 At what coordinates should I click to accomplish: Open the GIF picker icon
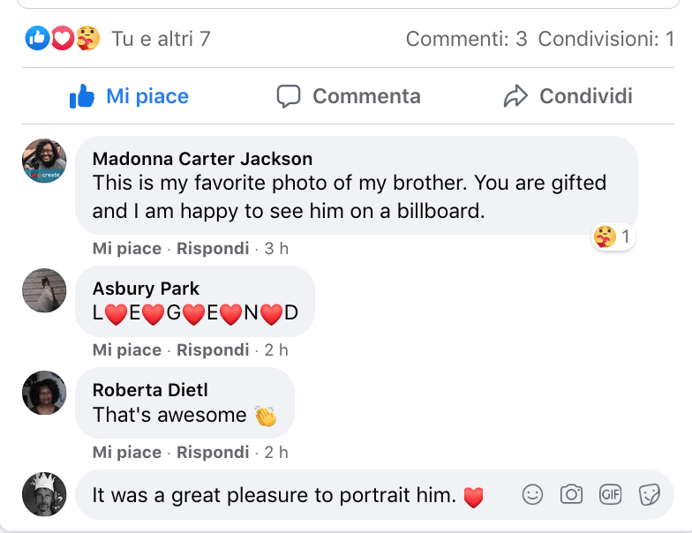pos(611,494)
